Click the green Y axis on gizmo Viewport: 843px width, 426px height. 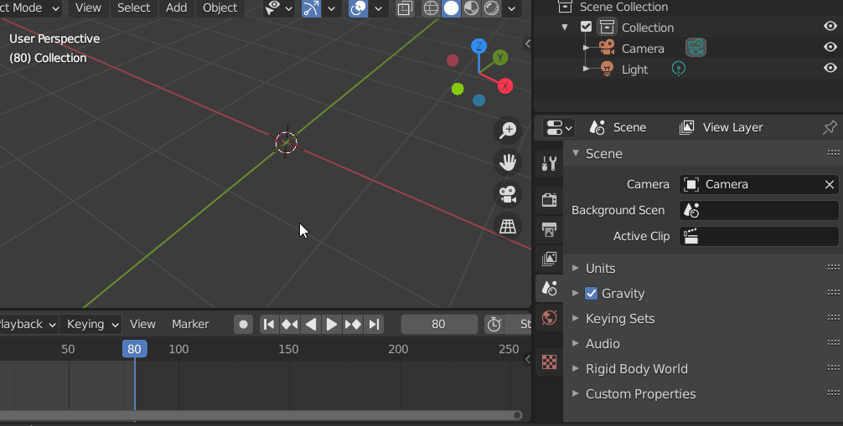click(x=500, y=58)
